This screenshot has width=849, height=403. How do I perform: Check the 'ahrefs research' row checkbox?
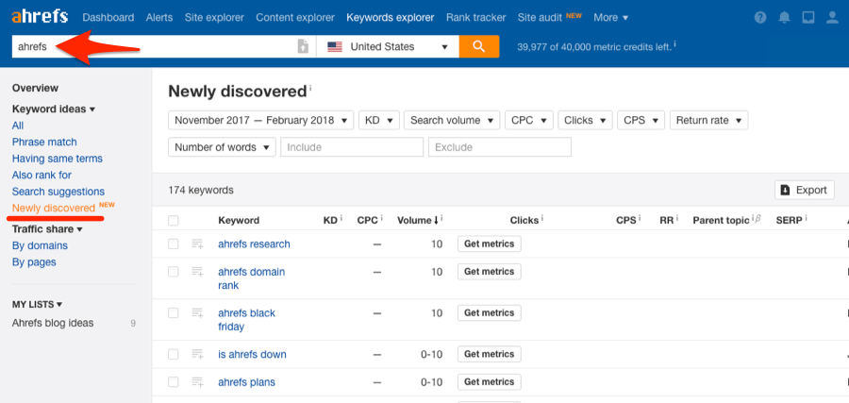coord(174,244)
